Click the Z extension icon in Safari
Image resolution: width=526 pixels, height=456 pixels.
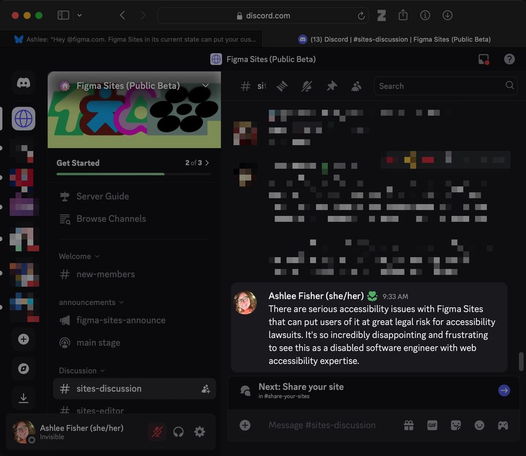[x=381, y=15]
